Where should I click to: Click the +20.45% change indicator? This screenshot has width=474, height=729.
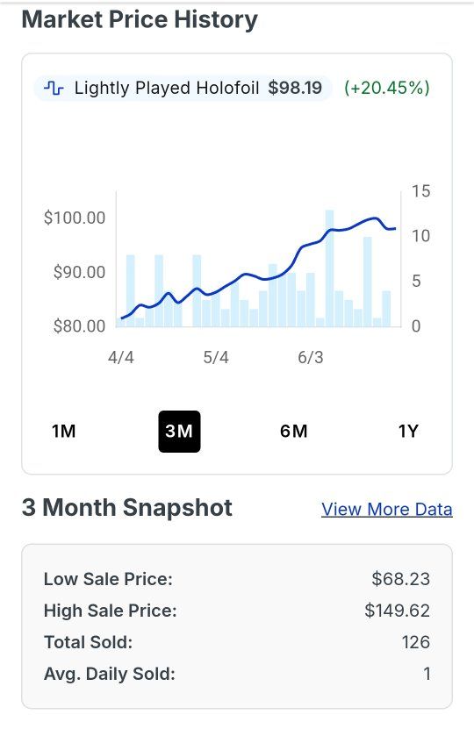(386, 88)
